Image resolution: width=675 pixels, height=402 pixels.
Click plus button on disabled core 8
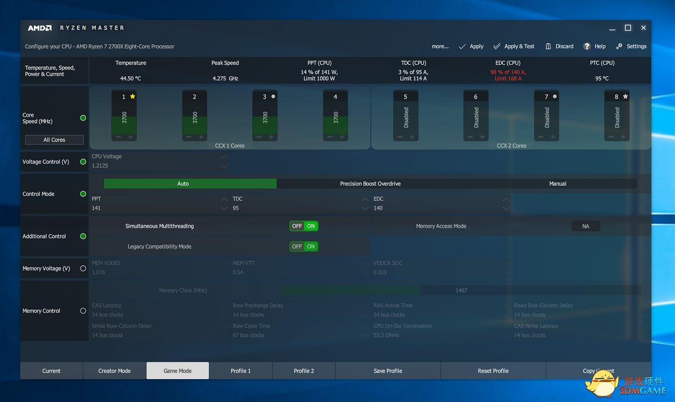click(x=624, y=137)
